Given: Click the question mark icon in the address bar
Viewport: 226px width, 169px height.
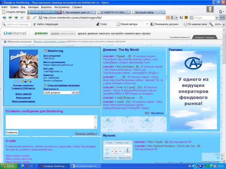Looking at the screenshot, I should 172,18.
